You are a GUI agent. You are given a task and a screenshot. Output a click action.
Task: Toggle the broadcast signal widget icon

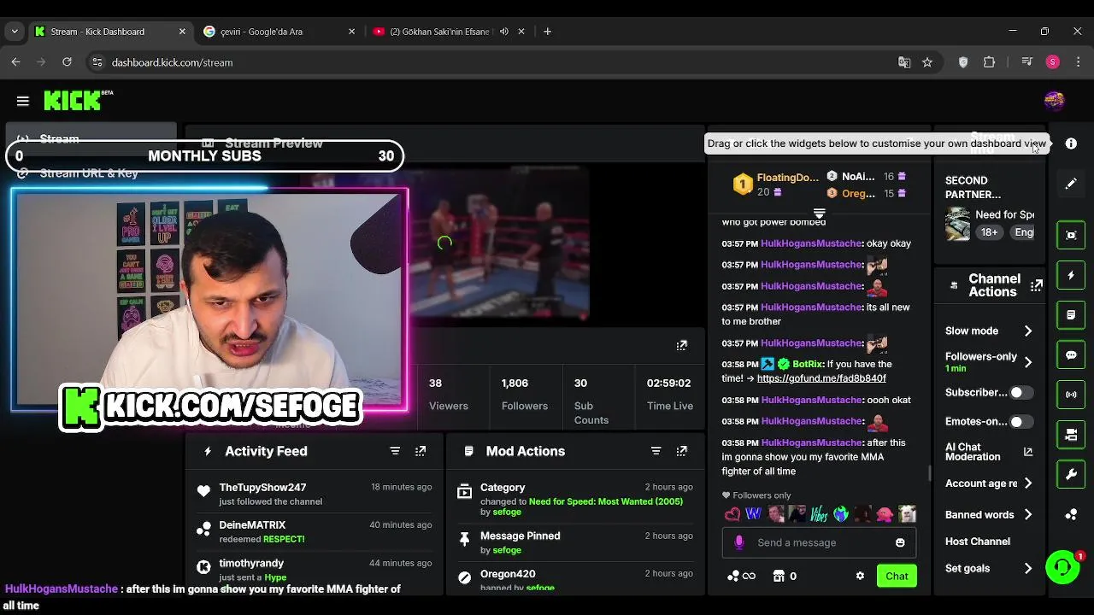click(1071, 395)
